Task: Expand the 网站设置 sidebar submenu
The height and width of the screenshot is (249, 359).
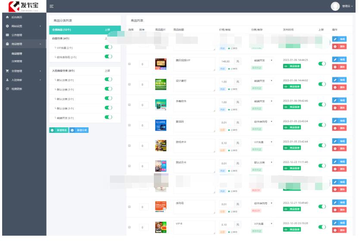Action: (x=41, y=26)
